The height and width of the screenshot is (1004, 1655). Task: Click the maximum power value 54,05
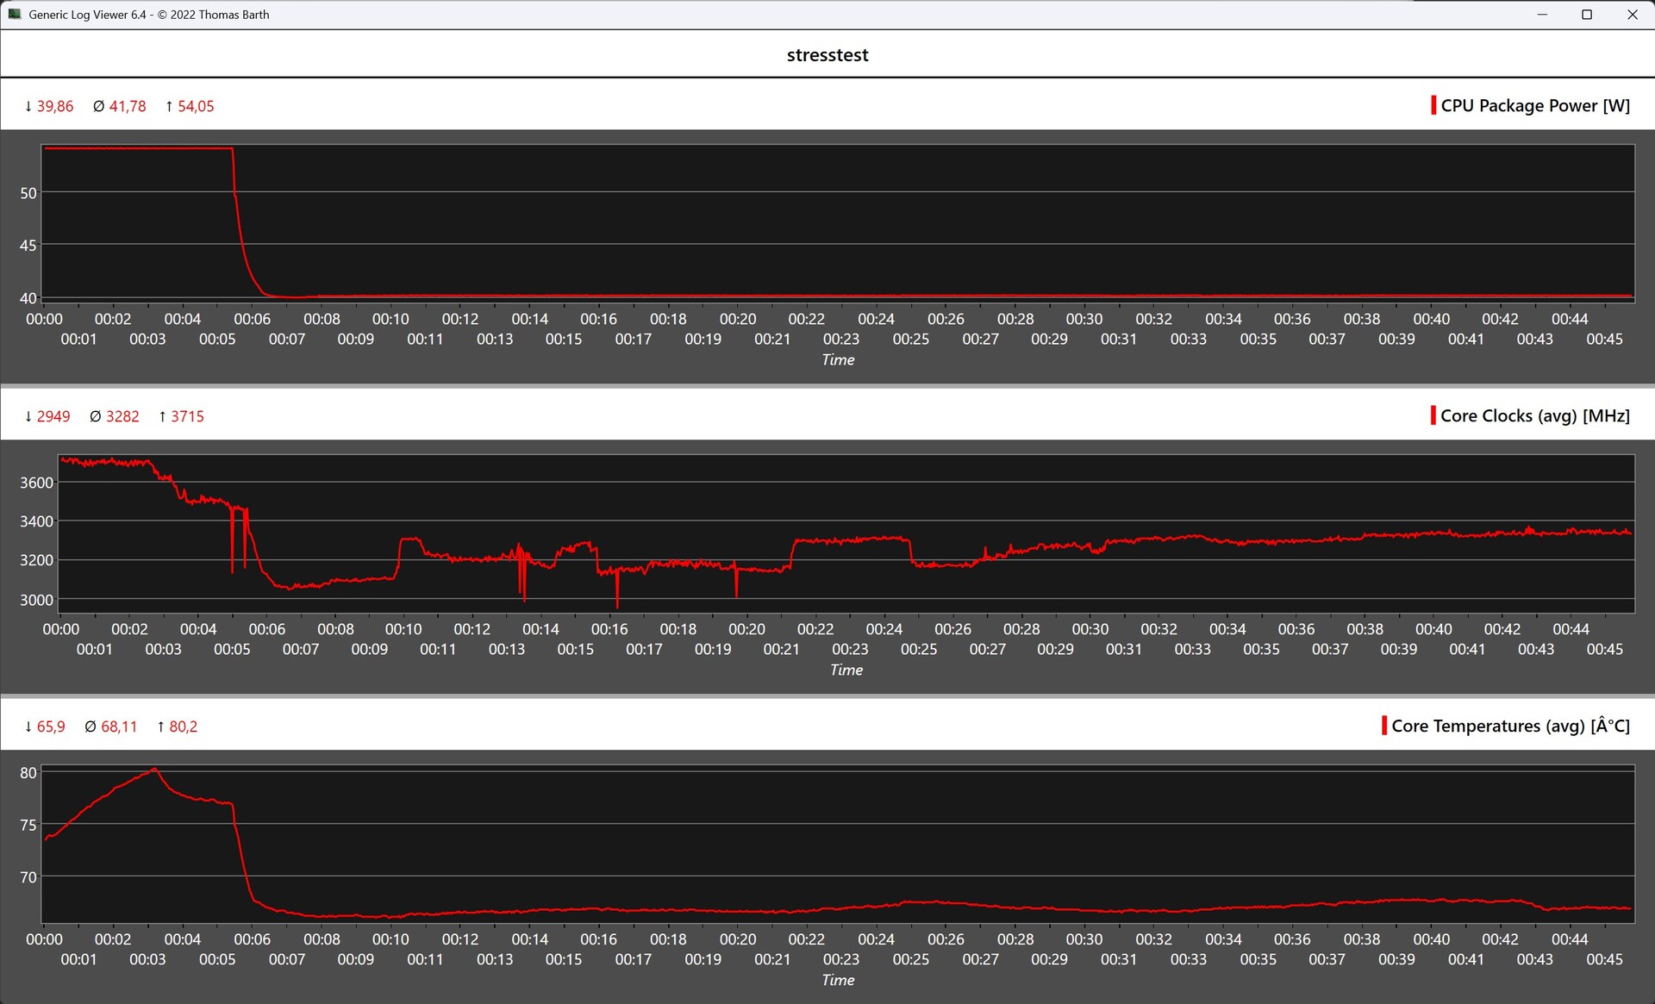[196, 106]
